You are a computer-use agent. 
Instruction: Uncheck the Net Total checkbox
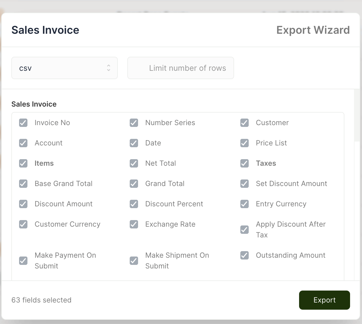pos(134,163)
